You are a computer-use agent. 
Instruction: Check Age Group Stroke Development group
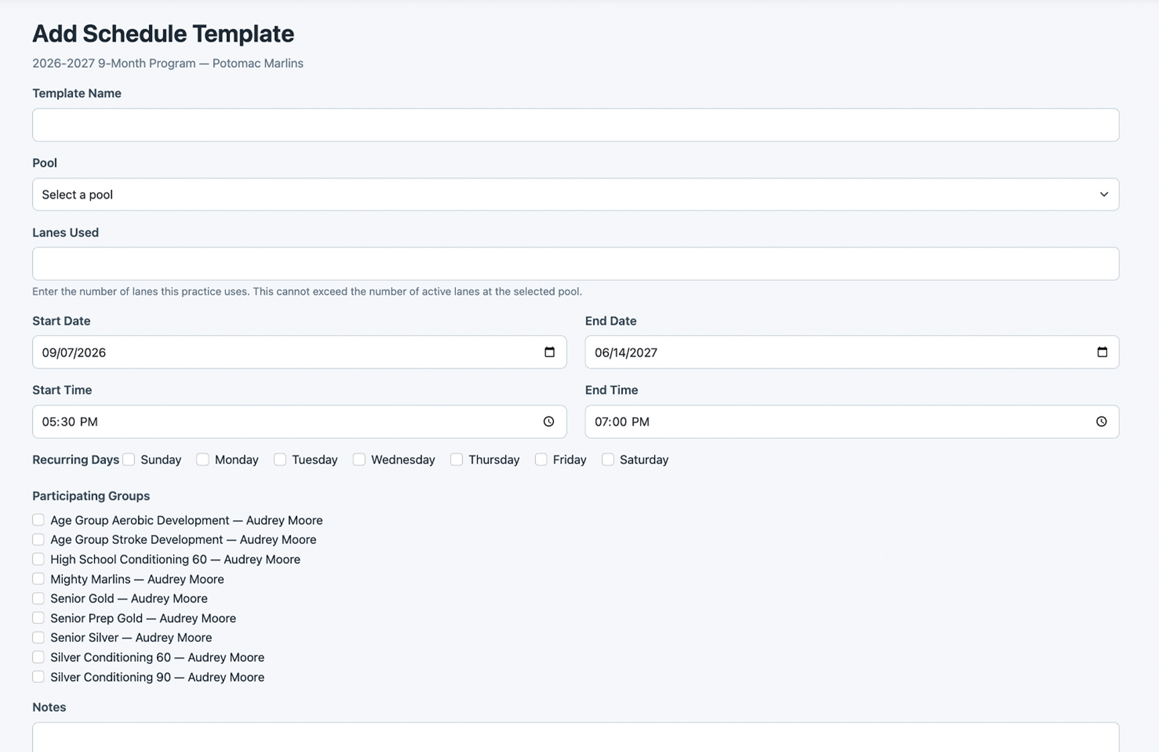38,539
